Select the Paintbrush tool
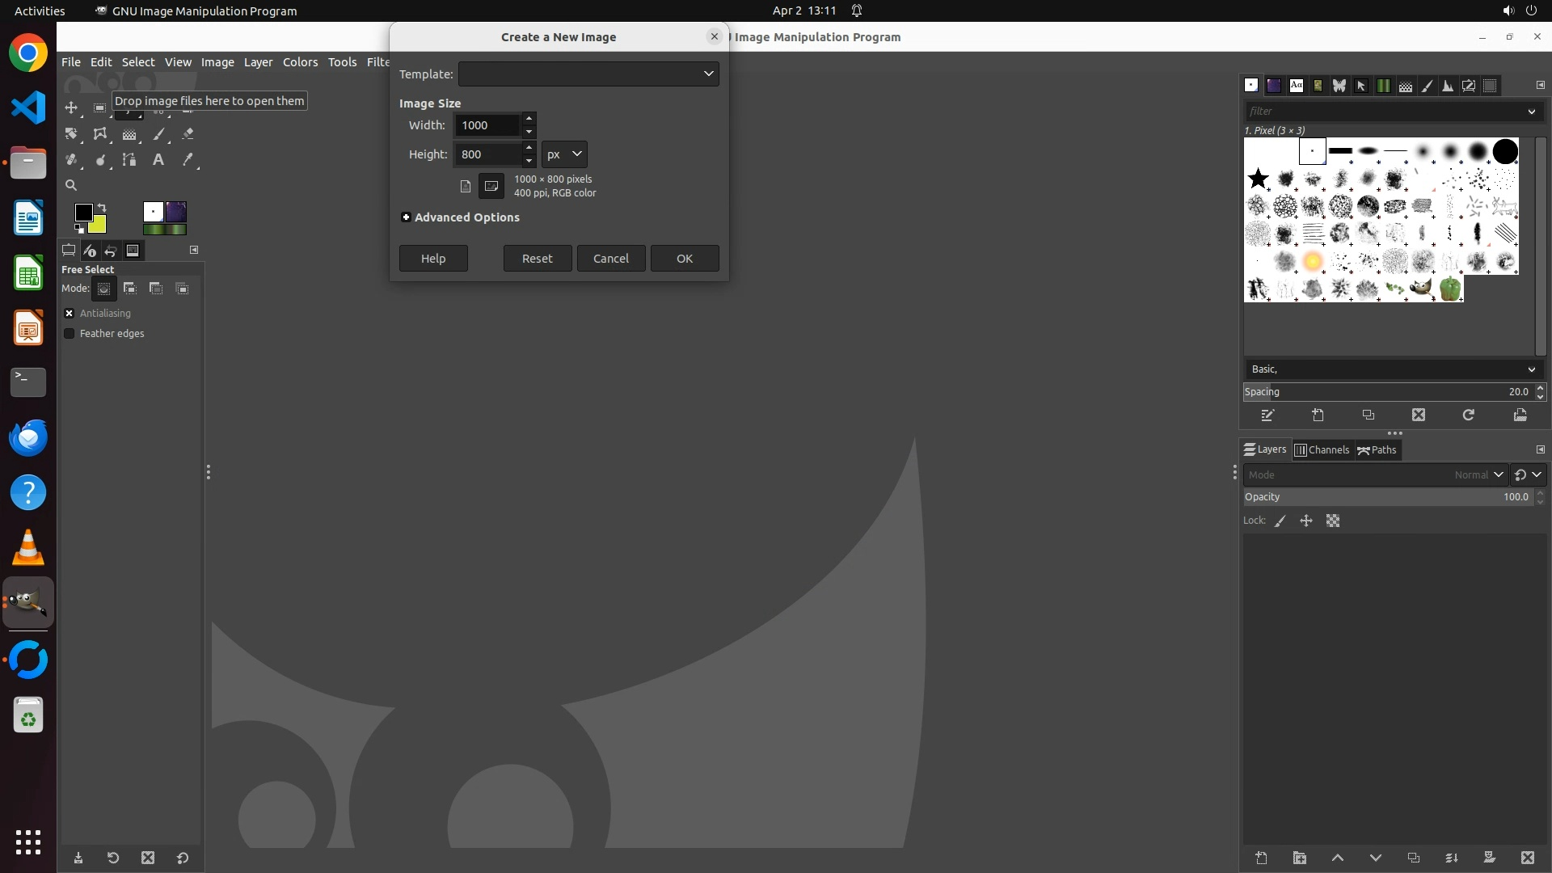1552x873 pixels. tap(158, 134)
